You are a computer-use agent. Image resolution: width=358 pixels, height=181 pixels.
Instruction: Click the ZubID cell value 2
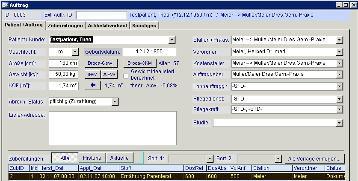point(19,176)
